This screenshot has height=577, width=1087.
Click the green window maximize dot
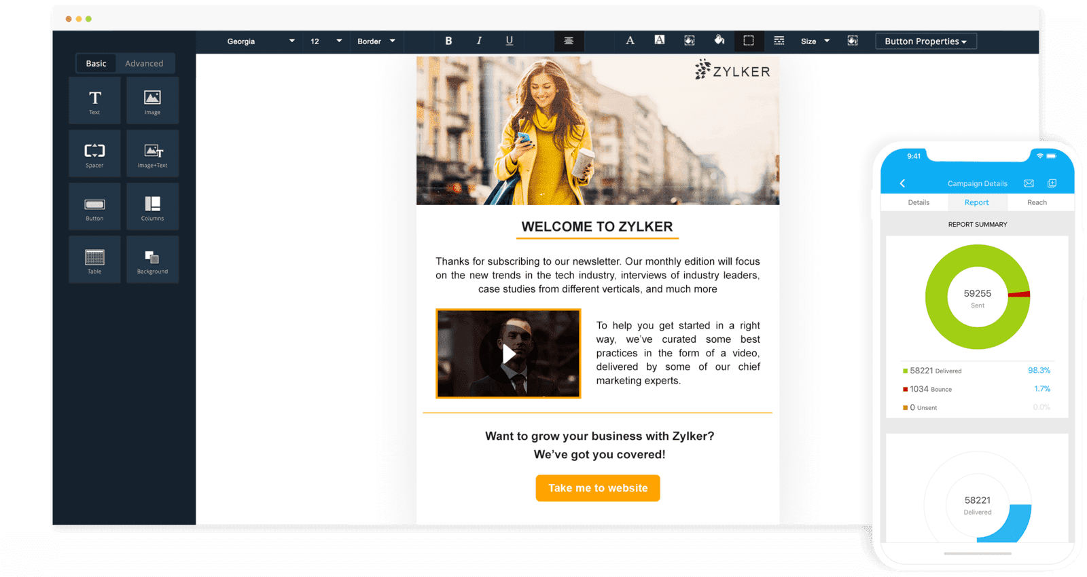click(88, 19)
